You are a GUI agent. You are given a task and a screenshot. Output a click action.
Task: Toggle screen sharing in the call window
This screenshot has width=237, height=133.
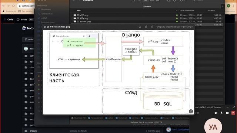227,113
